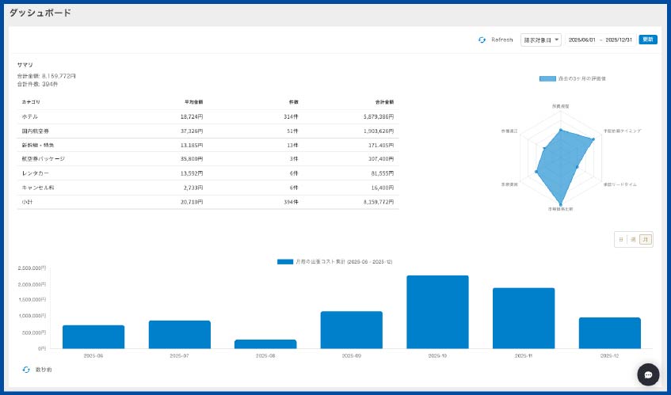The width and height of the screenshot is (671, 395).
Task: Click the 35,800円 average cell
Action: pyautogui.click(x=192, y=158)
